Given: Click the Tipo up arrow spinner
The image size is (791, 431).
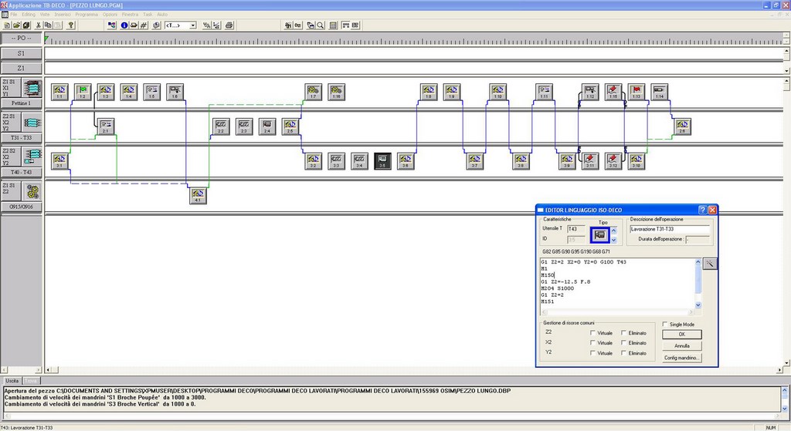Looking at the screenshot, I should (614, 230).
